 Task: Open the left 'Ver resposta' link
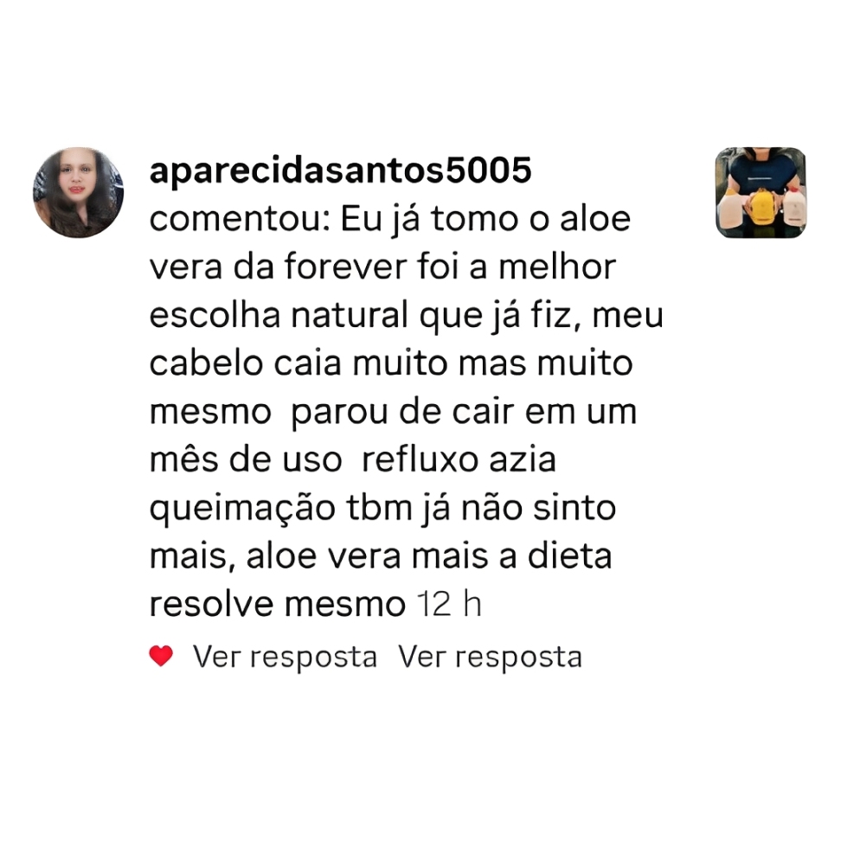point(285,657)
